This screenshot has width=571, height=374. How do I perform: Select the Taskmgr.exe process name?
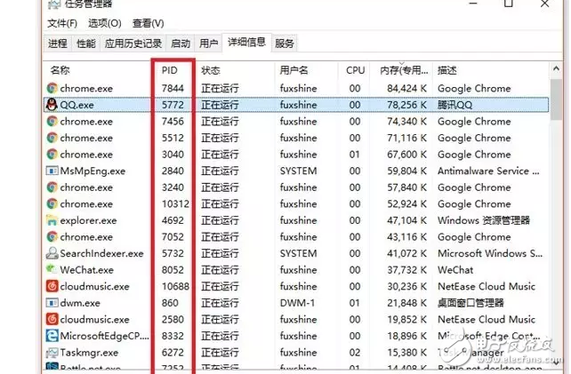[89, 352]
